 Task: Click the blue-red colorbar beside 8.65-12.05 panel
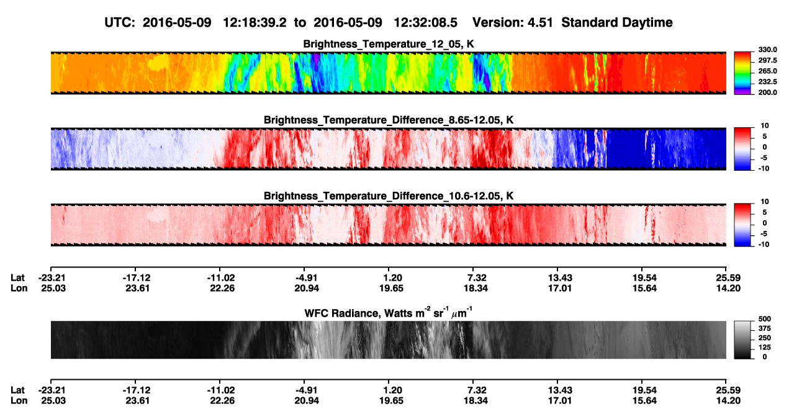[x=742, y=149]
